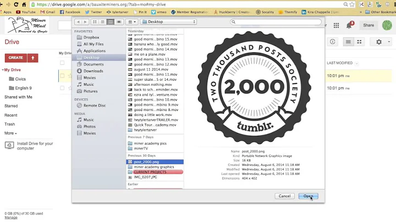Click the file dialog search field

click(276, 22)
